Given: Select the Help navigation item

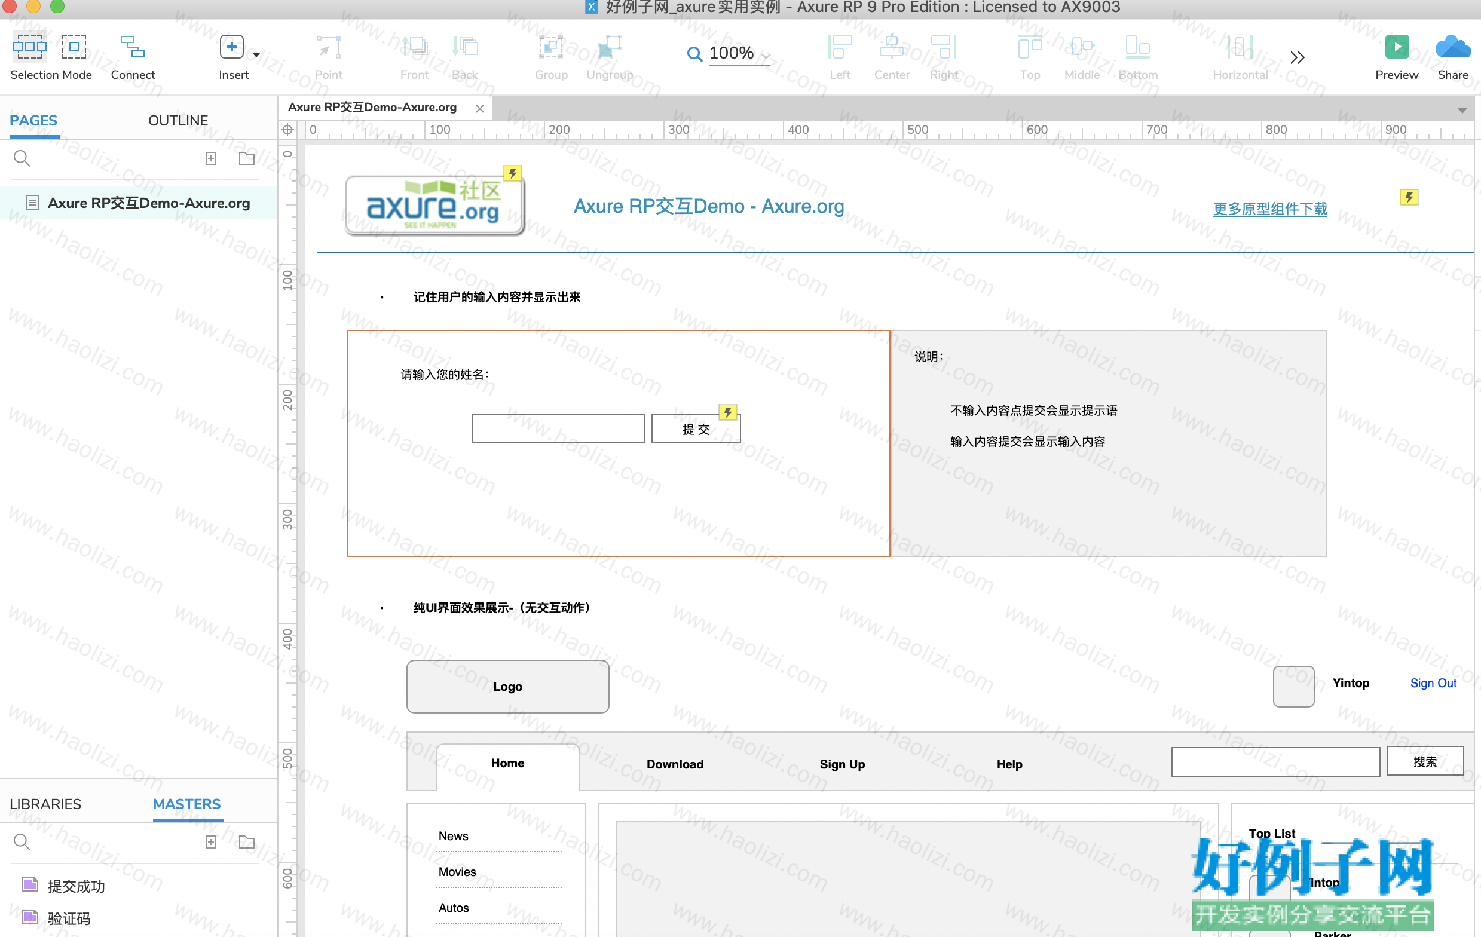Looking at the screenshot, I should click(x=1009, y=764).
